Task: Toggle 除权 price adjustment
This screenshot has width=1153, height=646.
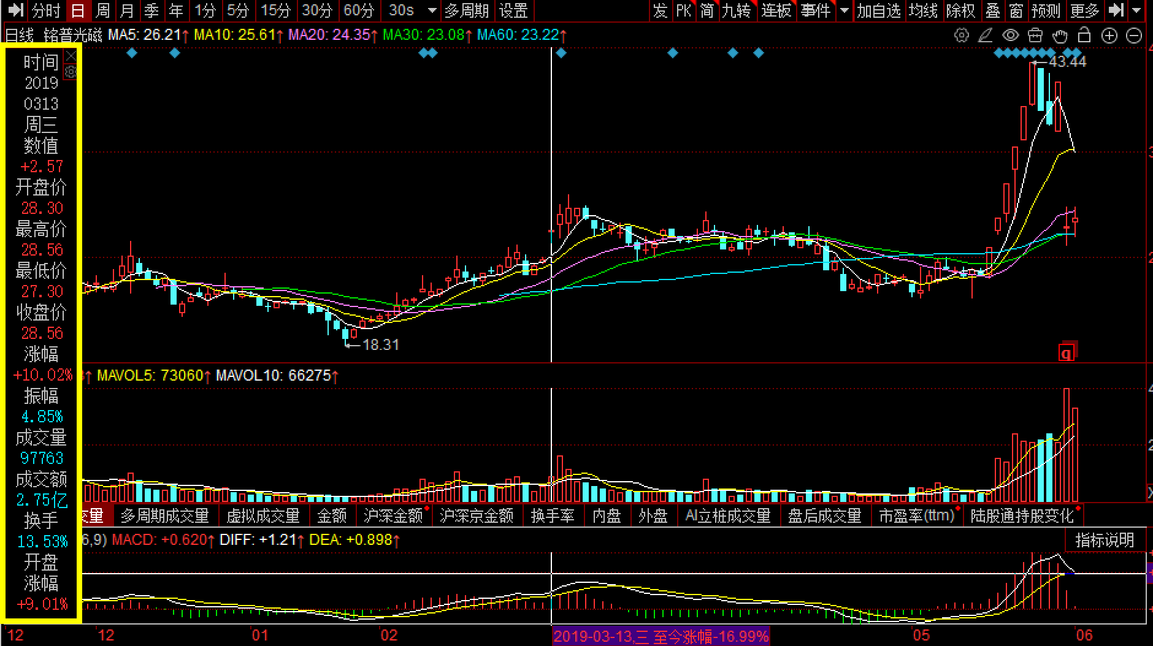Action: 960,10
